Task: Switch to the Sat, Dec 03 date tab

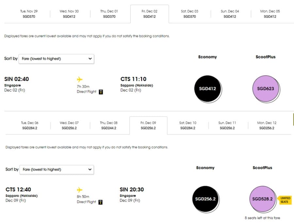Action: (x=189, y=13)
